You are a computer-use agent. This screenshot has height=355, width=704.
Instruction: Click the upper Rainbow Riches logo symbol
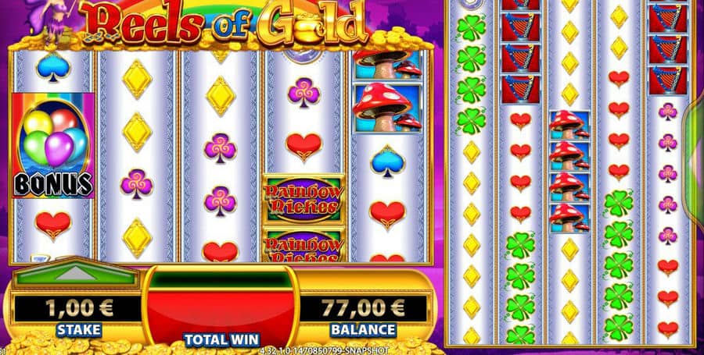tap(304, 199)
